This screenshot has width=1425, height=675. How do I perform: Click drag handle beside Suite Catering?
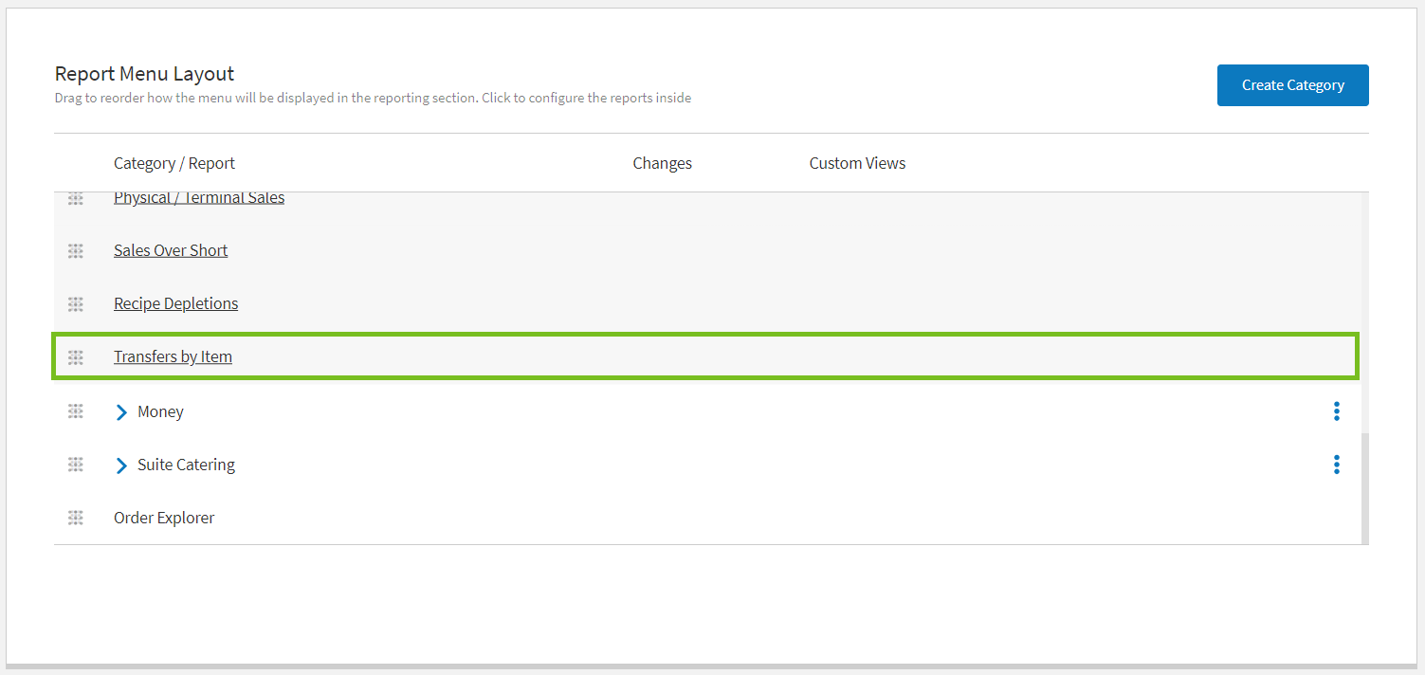76,465
